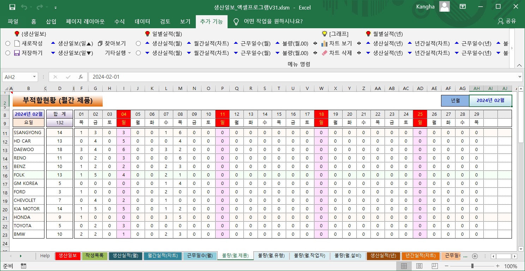Click the 저장하기 floppy disk icon
This screenshot has width=525, height=271.
point(17,53)
